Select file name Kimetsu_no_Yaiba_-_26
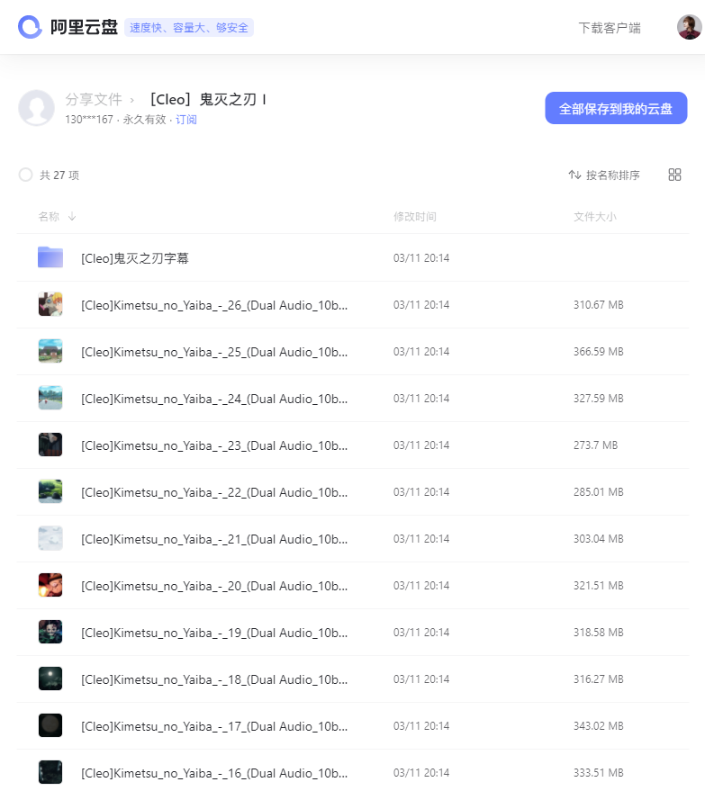This screenshot has width=705, height=791. 214,305
